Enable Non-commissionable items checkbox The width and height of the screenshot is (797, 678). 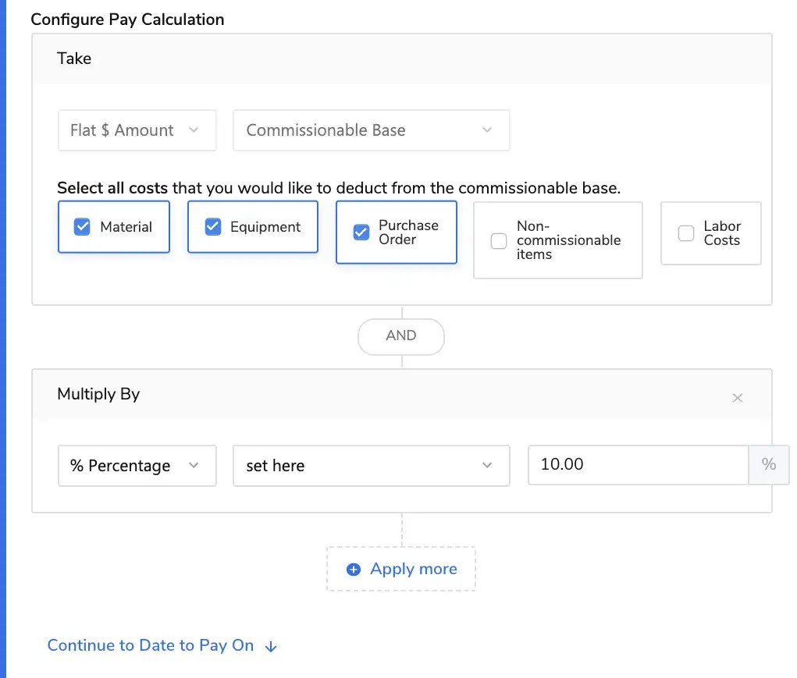(x=499, y=240)
